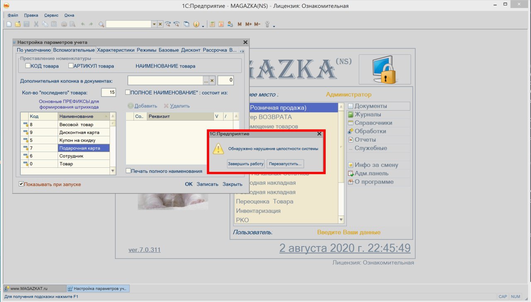Click the down arrow of the documents list scrollbar
Image resolution: width=531 pixels, height=302 pixels.
point(341,220)
